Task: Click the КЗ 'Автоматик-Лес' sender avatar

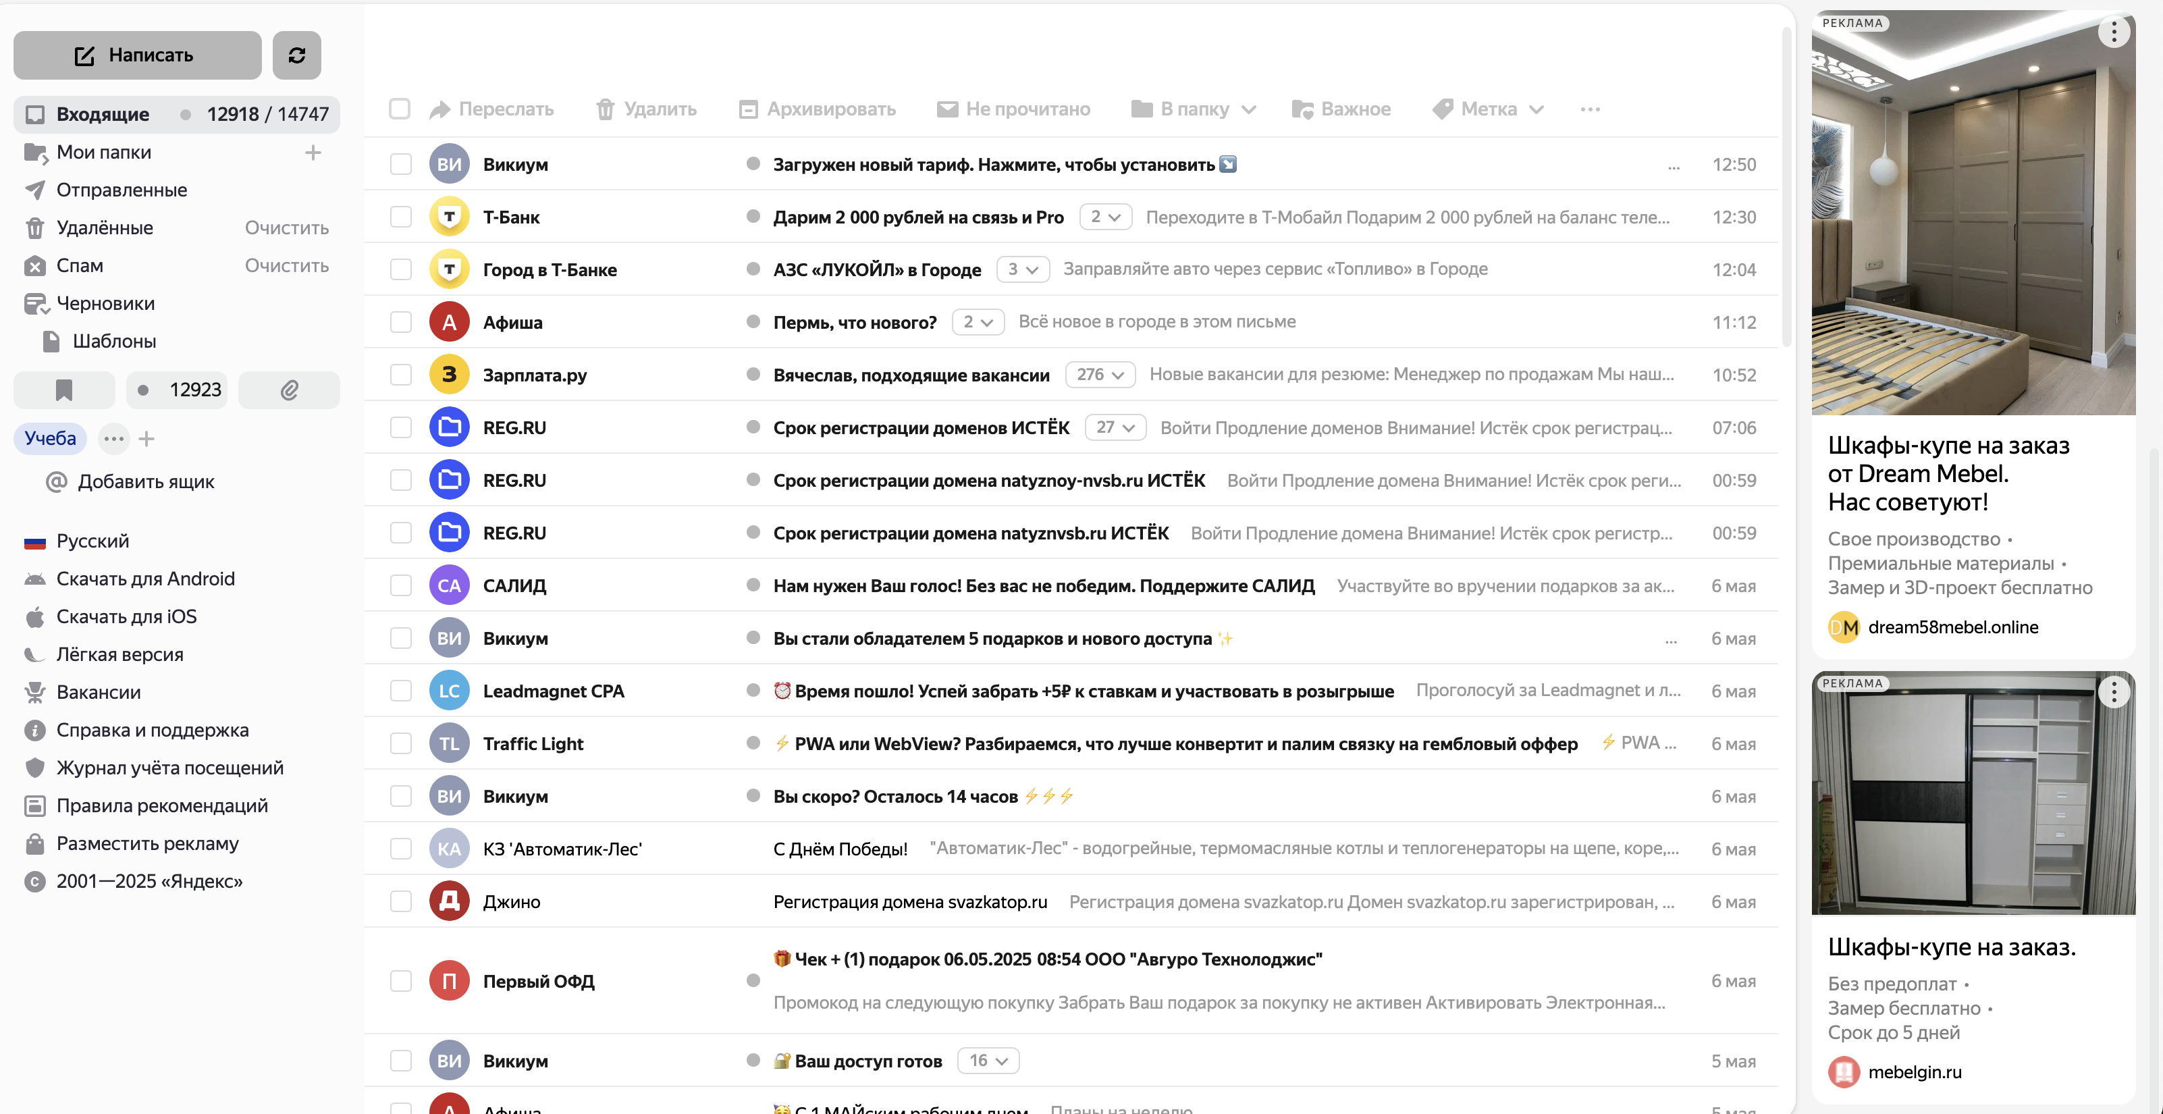Action: 449,849
